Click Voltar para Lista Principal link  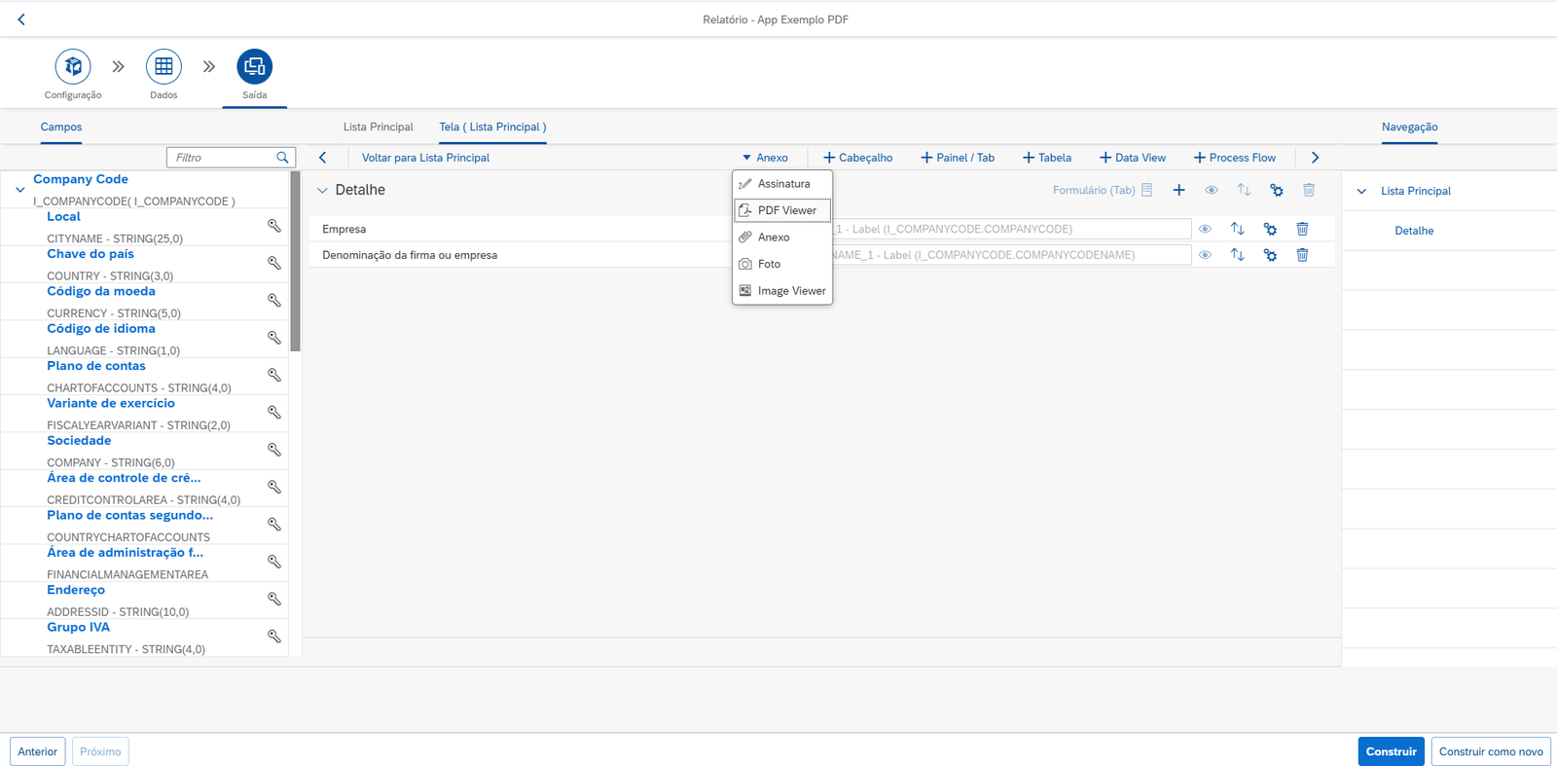pyautogui.click(x=425, y=158)
